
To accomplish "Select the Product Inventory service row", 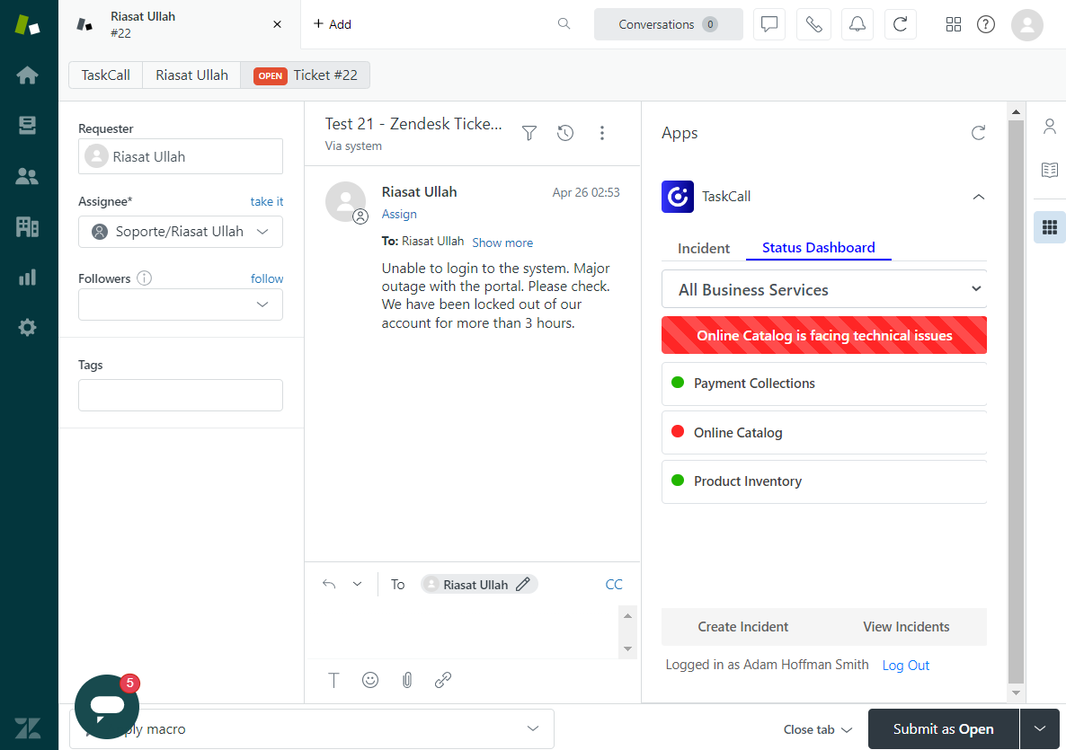I will (x=824, y=481).
